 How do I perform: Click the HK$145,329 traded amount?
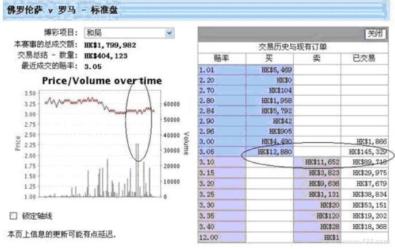tap(365, 151)
